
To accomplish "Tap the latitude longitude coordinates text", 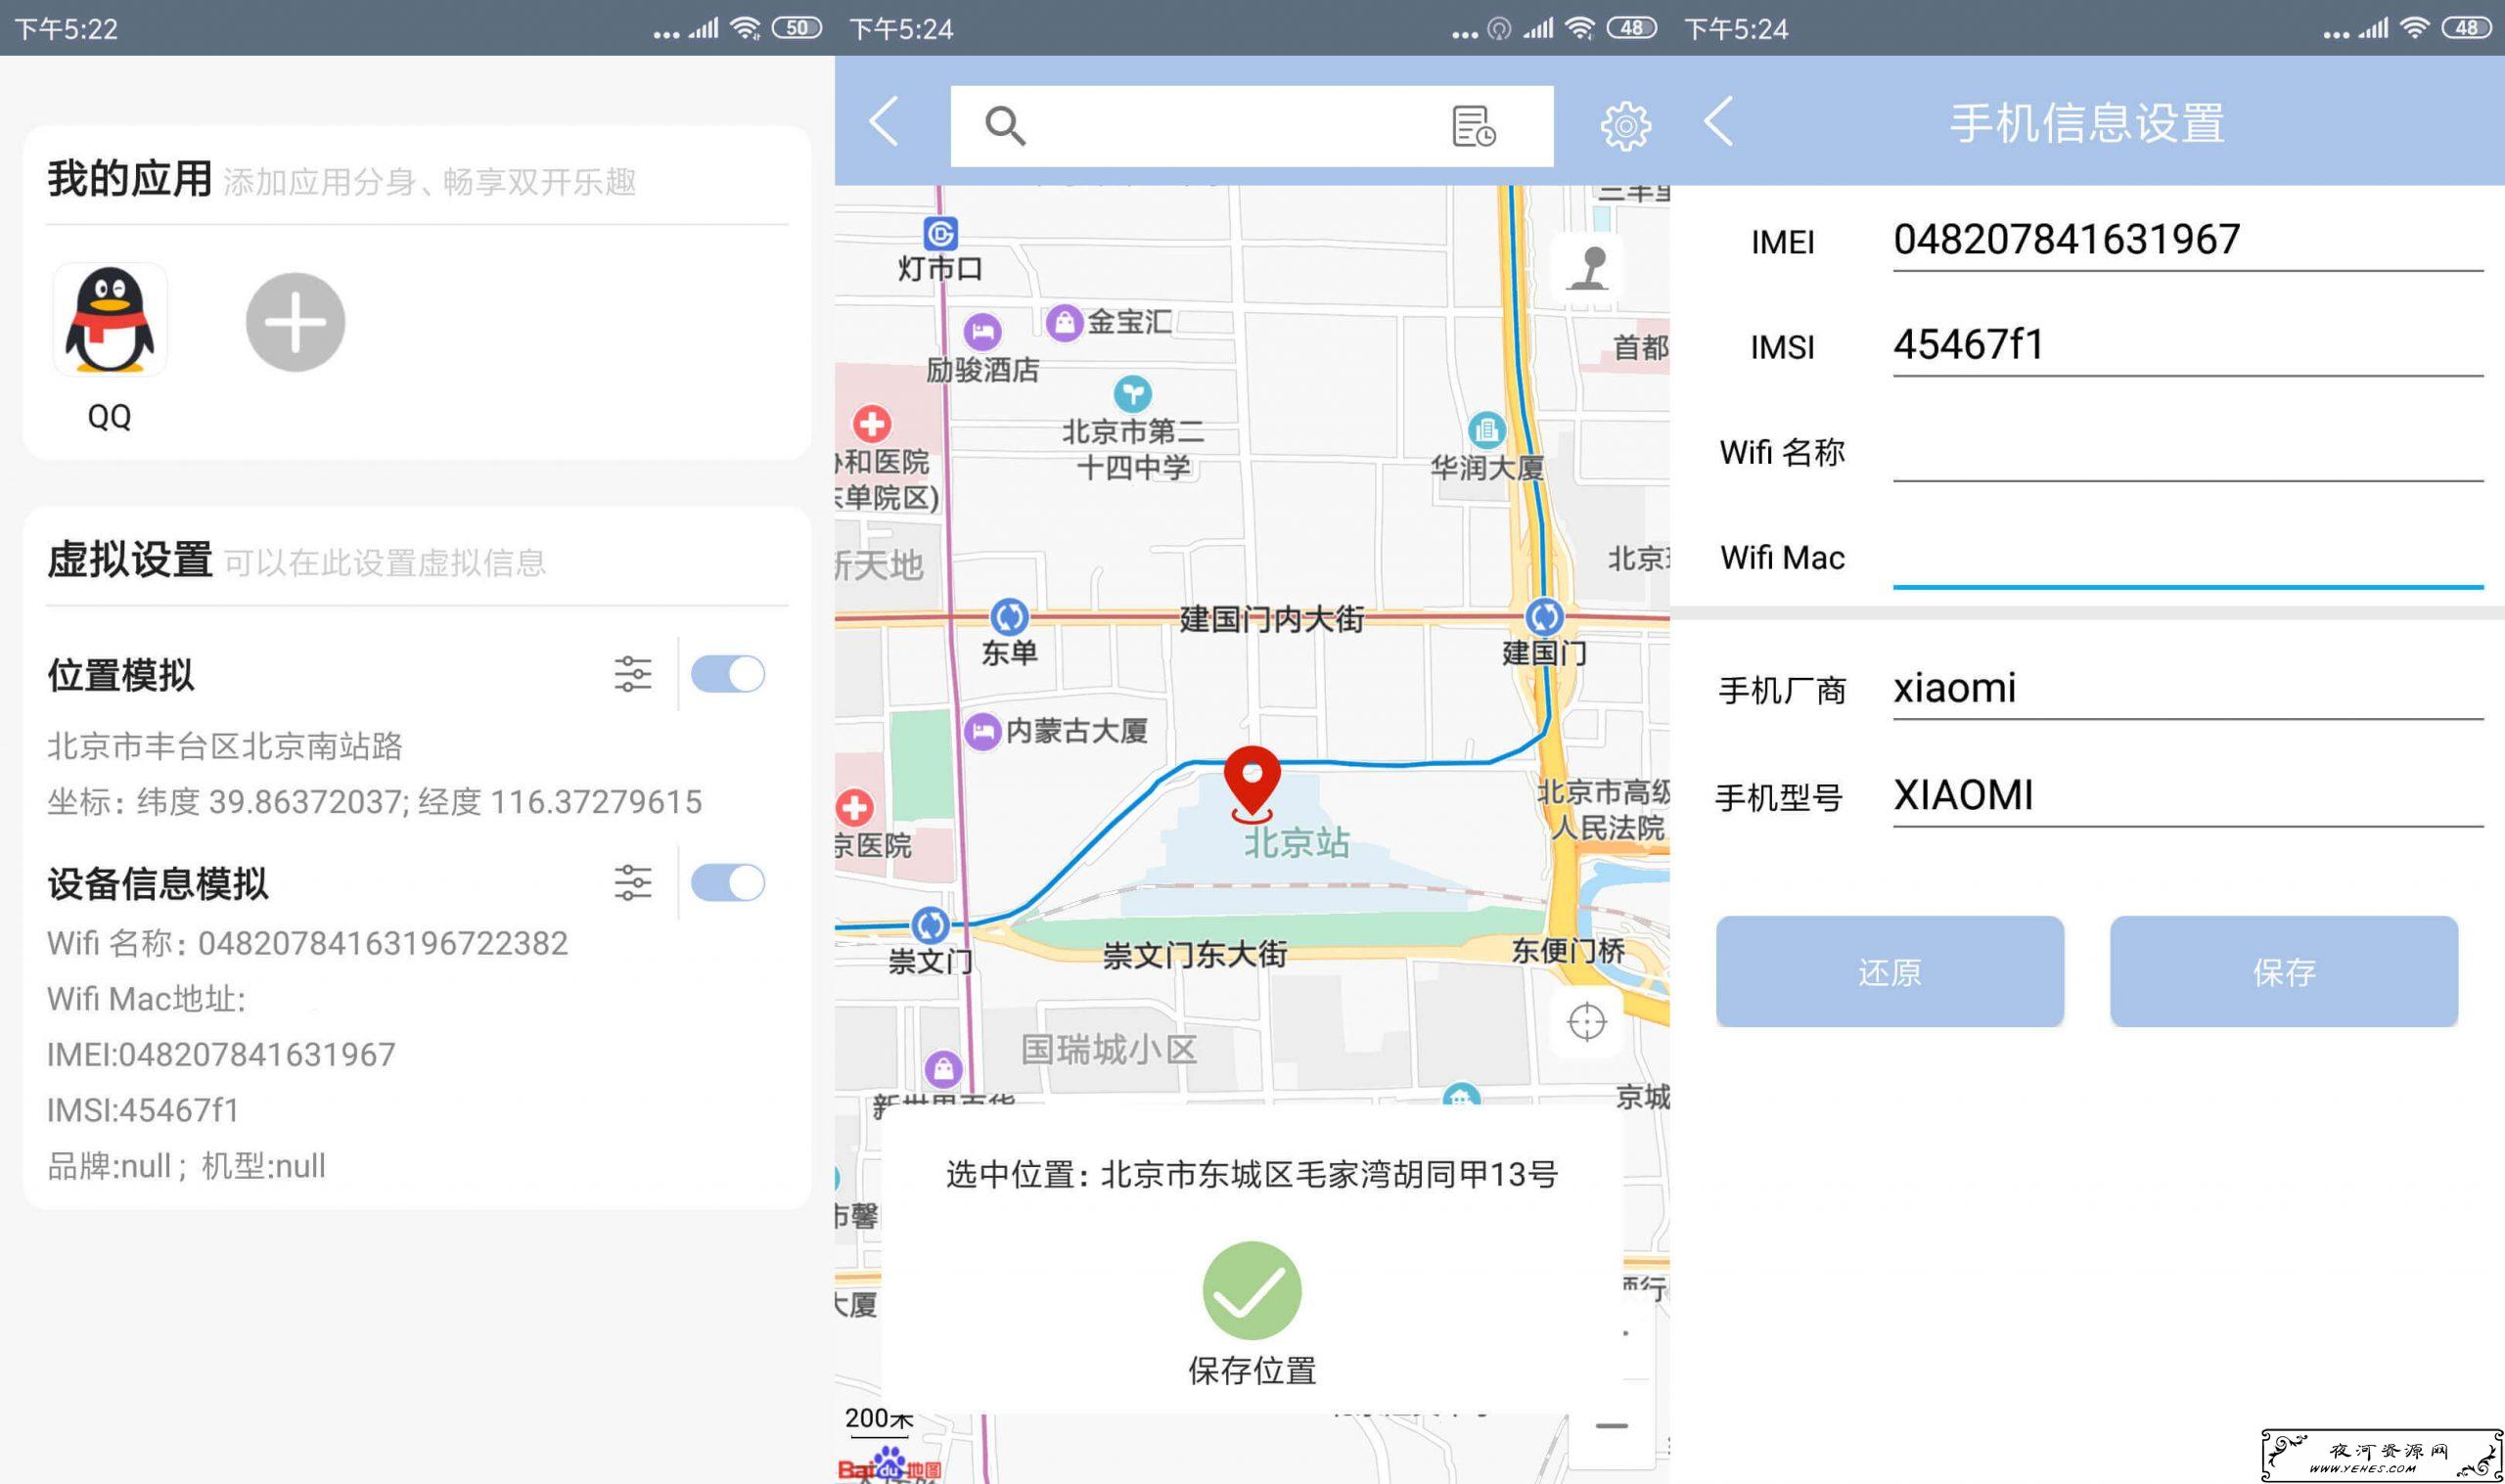I will click(x=374, y=802).
